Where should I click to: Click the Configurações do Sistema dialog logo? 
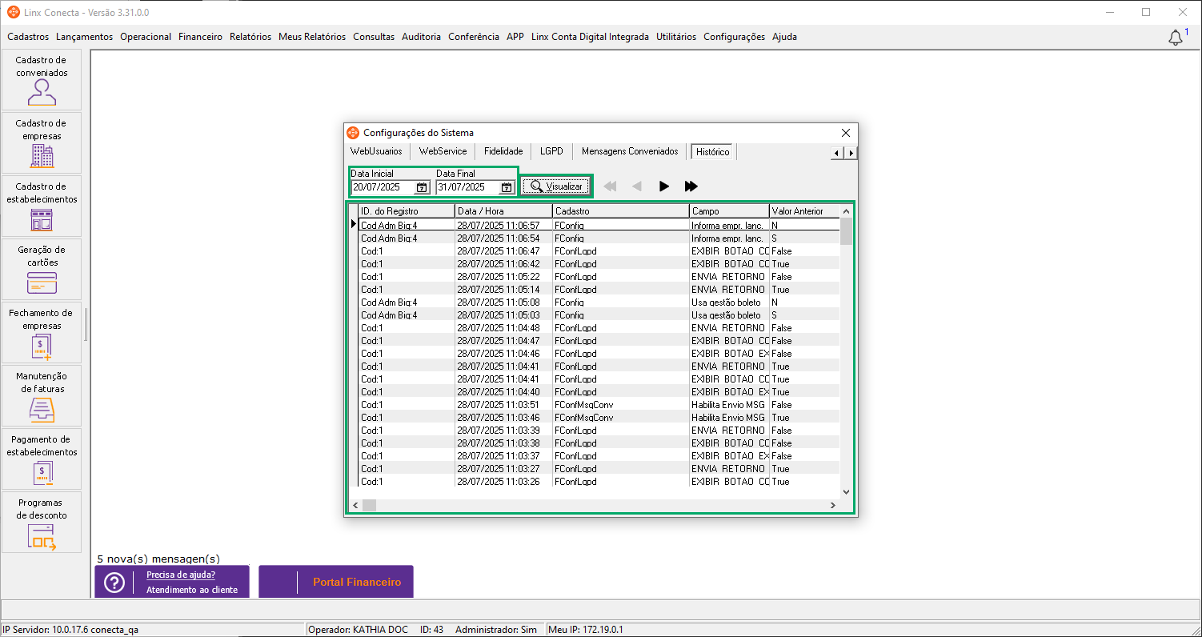coord(353,133)
